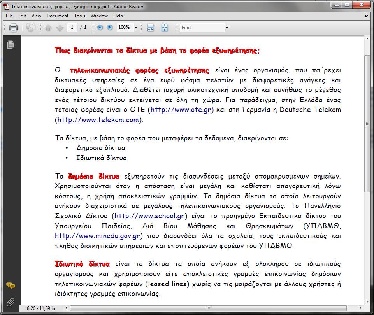374x315 pixels.
Task: Close the document with menu bar X
Action: 366,16
